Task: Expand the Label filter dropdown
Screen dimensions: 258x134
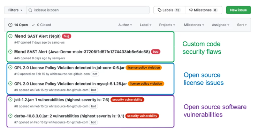Action: coord(145,25)
